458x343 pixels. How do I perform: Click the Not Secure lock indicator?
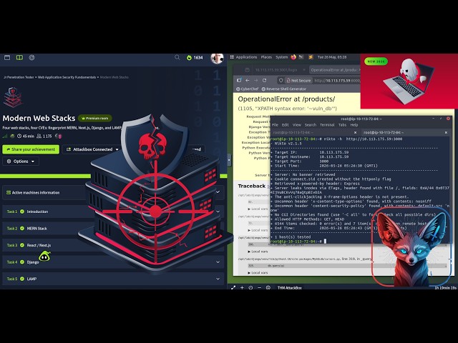tap(298, 80)
